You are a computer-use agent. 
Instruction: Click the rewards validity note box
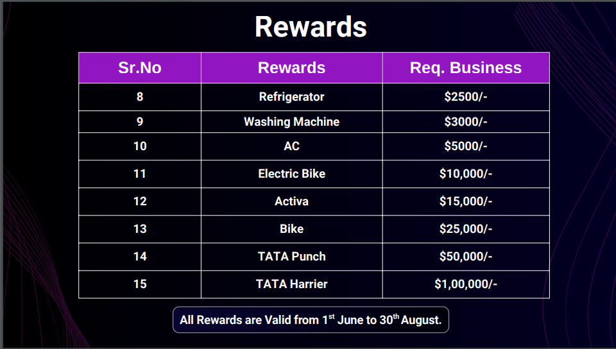coord(311,320)
